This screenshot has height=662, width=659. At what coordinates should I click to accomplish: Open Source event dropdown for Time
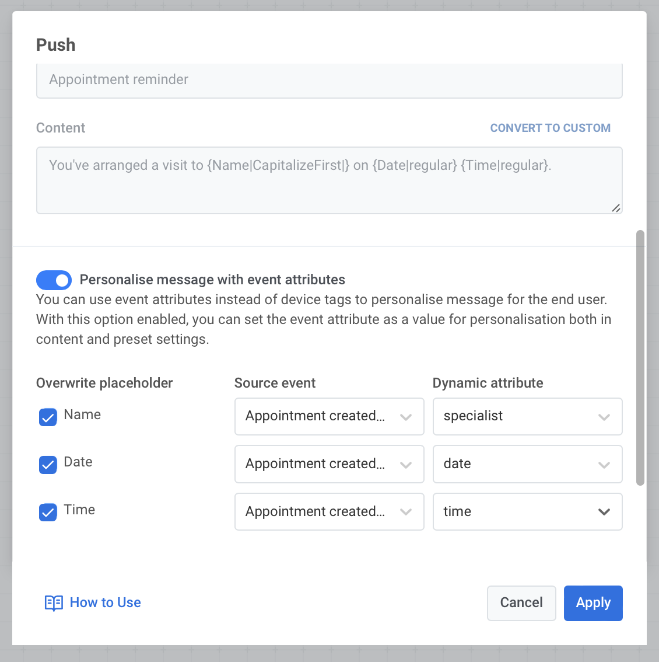(x=329, y=512)
